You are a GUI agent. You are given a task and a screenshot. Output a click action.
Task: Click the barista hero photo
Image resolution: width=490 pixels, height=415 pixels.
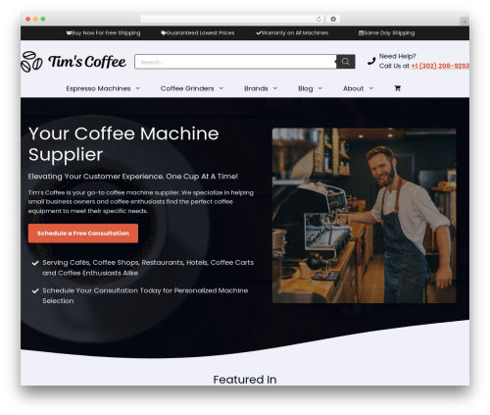coord(365,216)
